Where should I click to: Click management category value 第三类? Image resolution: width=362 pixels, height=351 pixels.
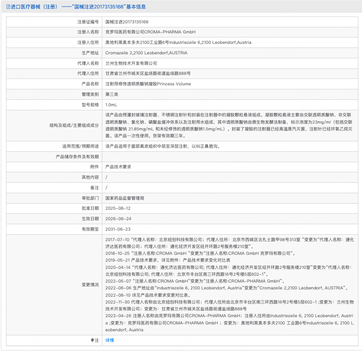tap(112, 94)
